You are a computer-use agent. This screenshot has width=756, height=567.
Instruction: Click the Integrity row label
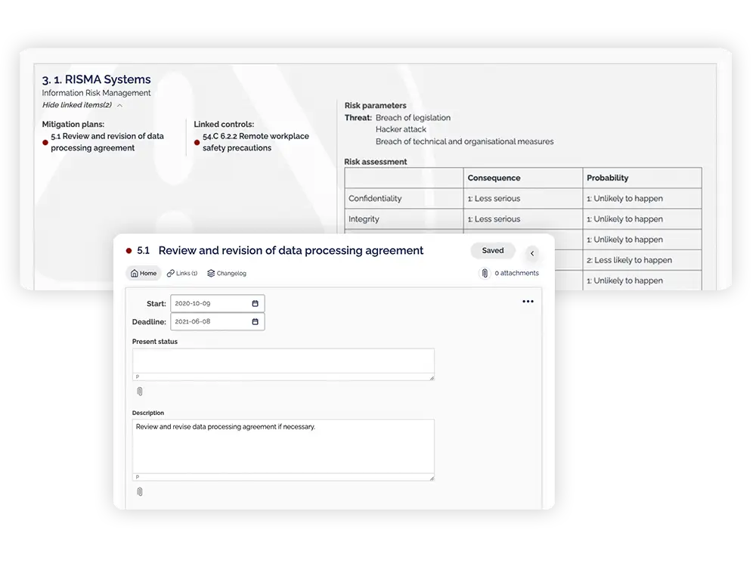pos(364,219)
